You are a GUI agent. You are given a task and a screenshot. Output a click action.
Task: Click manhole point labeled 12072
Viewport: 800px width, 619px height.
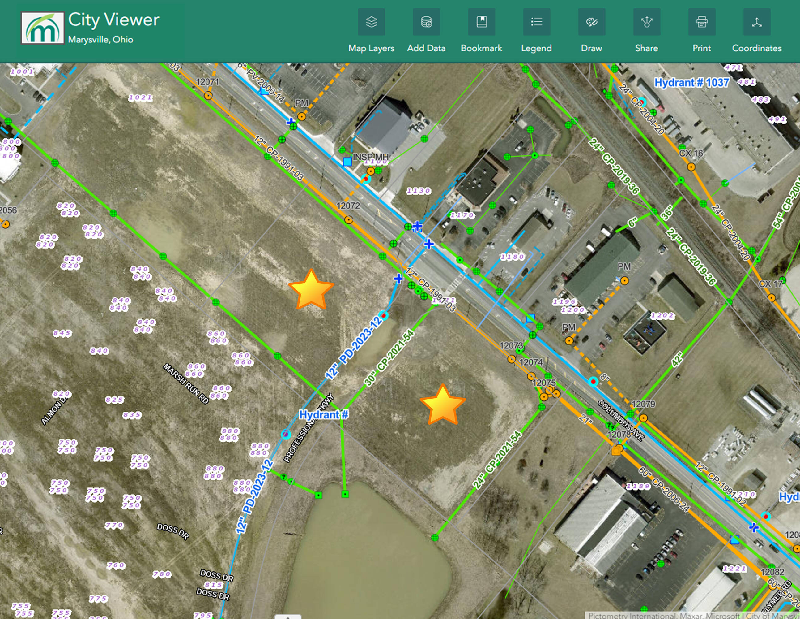pos(348,220)
